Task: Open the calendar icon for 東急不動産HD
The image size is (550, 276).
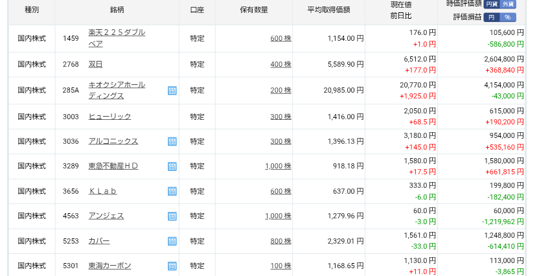Action: (172, 167)
